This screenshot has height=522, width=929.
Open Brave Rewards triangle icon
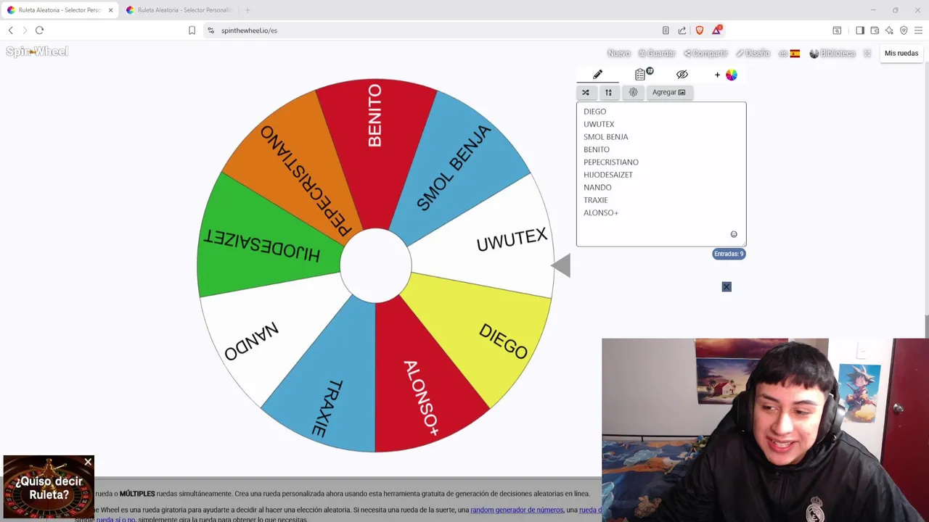click(x=717, y=30)
